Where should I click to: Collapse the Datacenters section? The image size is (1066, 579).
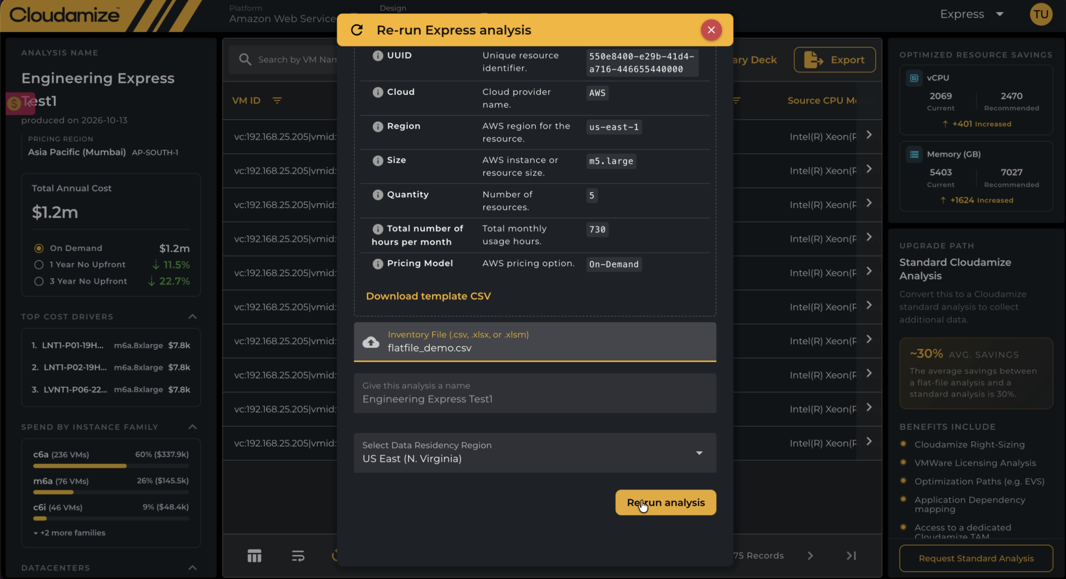pyautogui.click(x=193, y=568)
